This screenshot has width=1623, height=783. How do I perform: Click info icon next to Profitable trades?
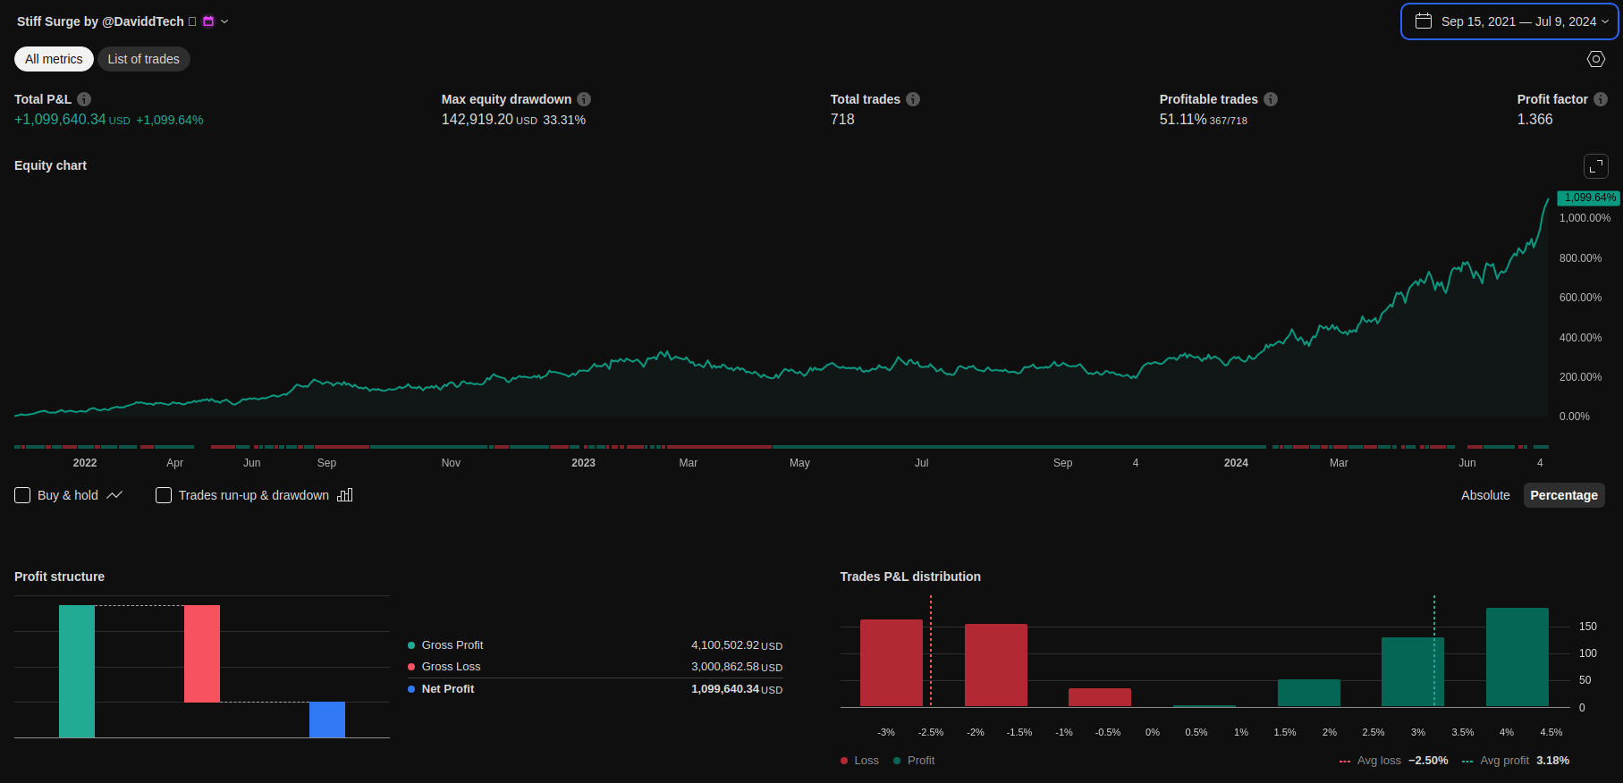point(1271,99)
